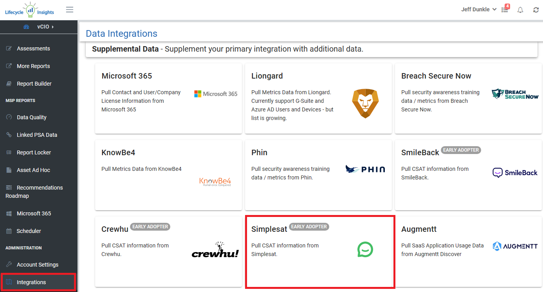Click the refresh icon in header

(536, 10)
